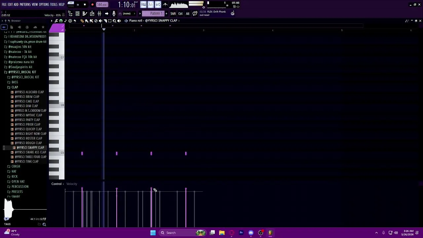Open Discord from the taskbar
The width and height of the screenshot is (423, 238).
click(x=251, y=233)
